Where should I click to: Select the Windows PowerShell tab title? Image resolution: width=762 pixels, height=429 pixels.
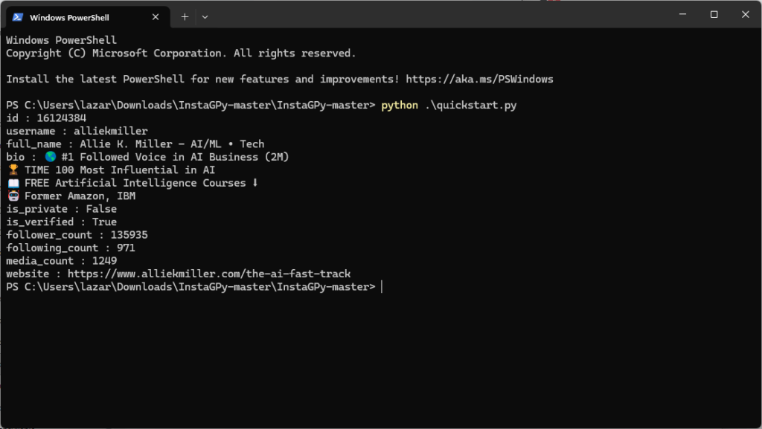69,16
